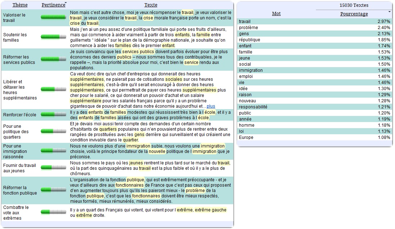
Task: Select the theme 'Réformer la fonction publique'
Action: [x=20, y=190]
